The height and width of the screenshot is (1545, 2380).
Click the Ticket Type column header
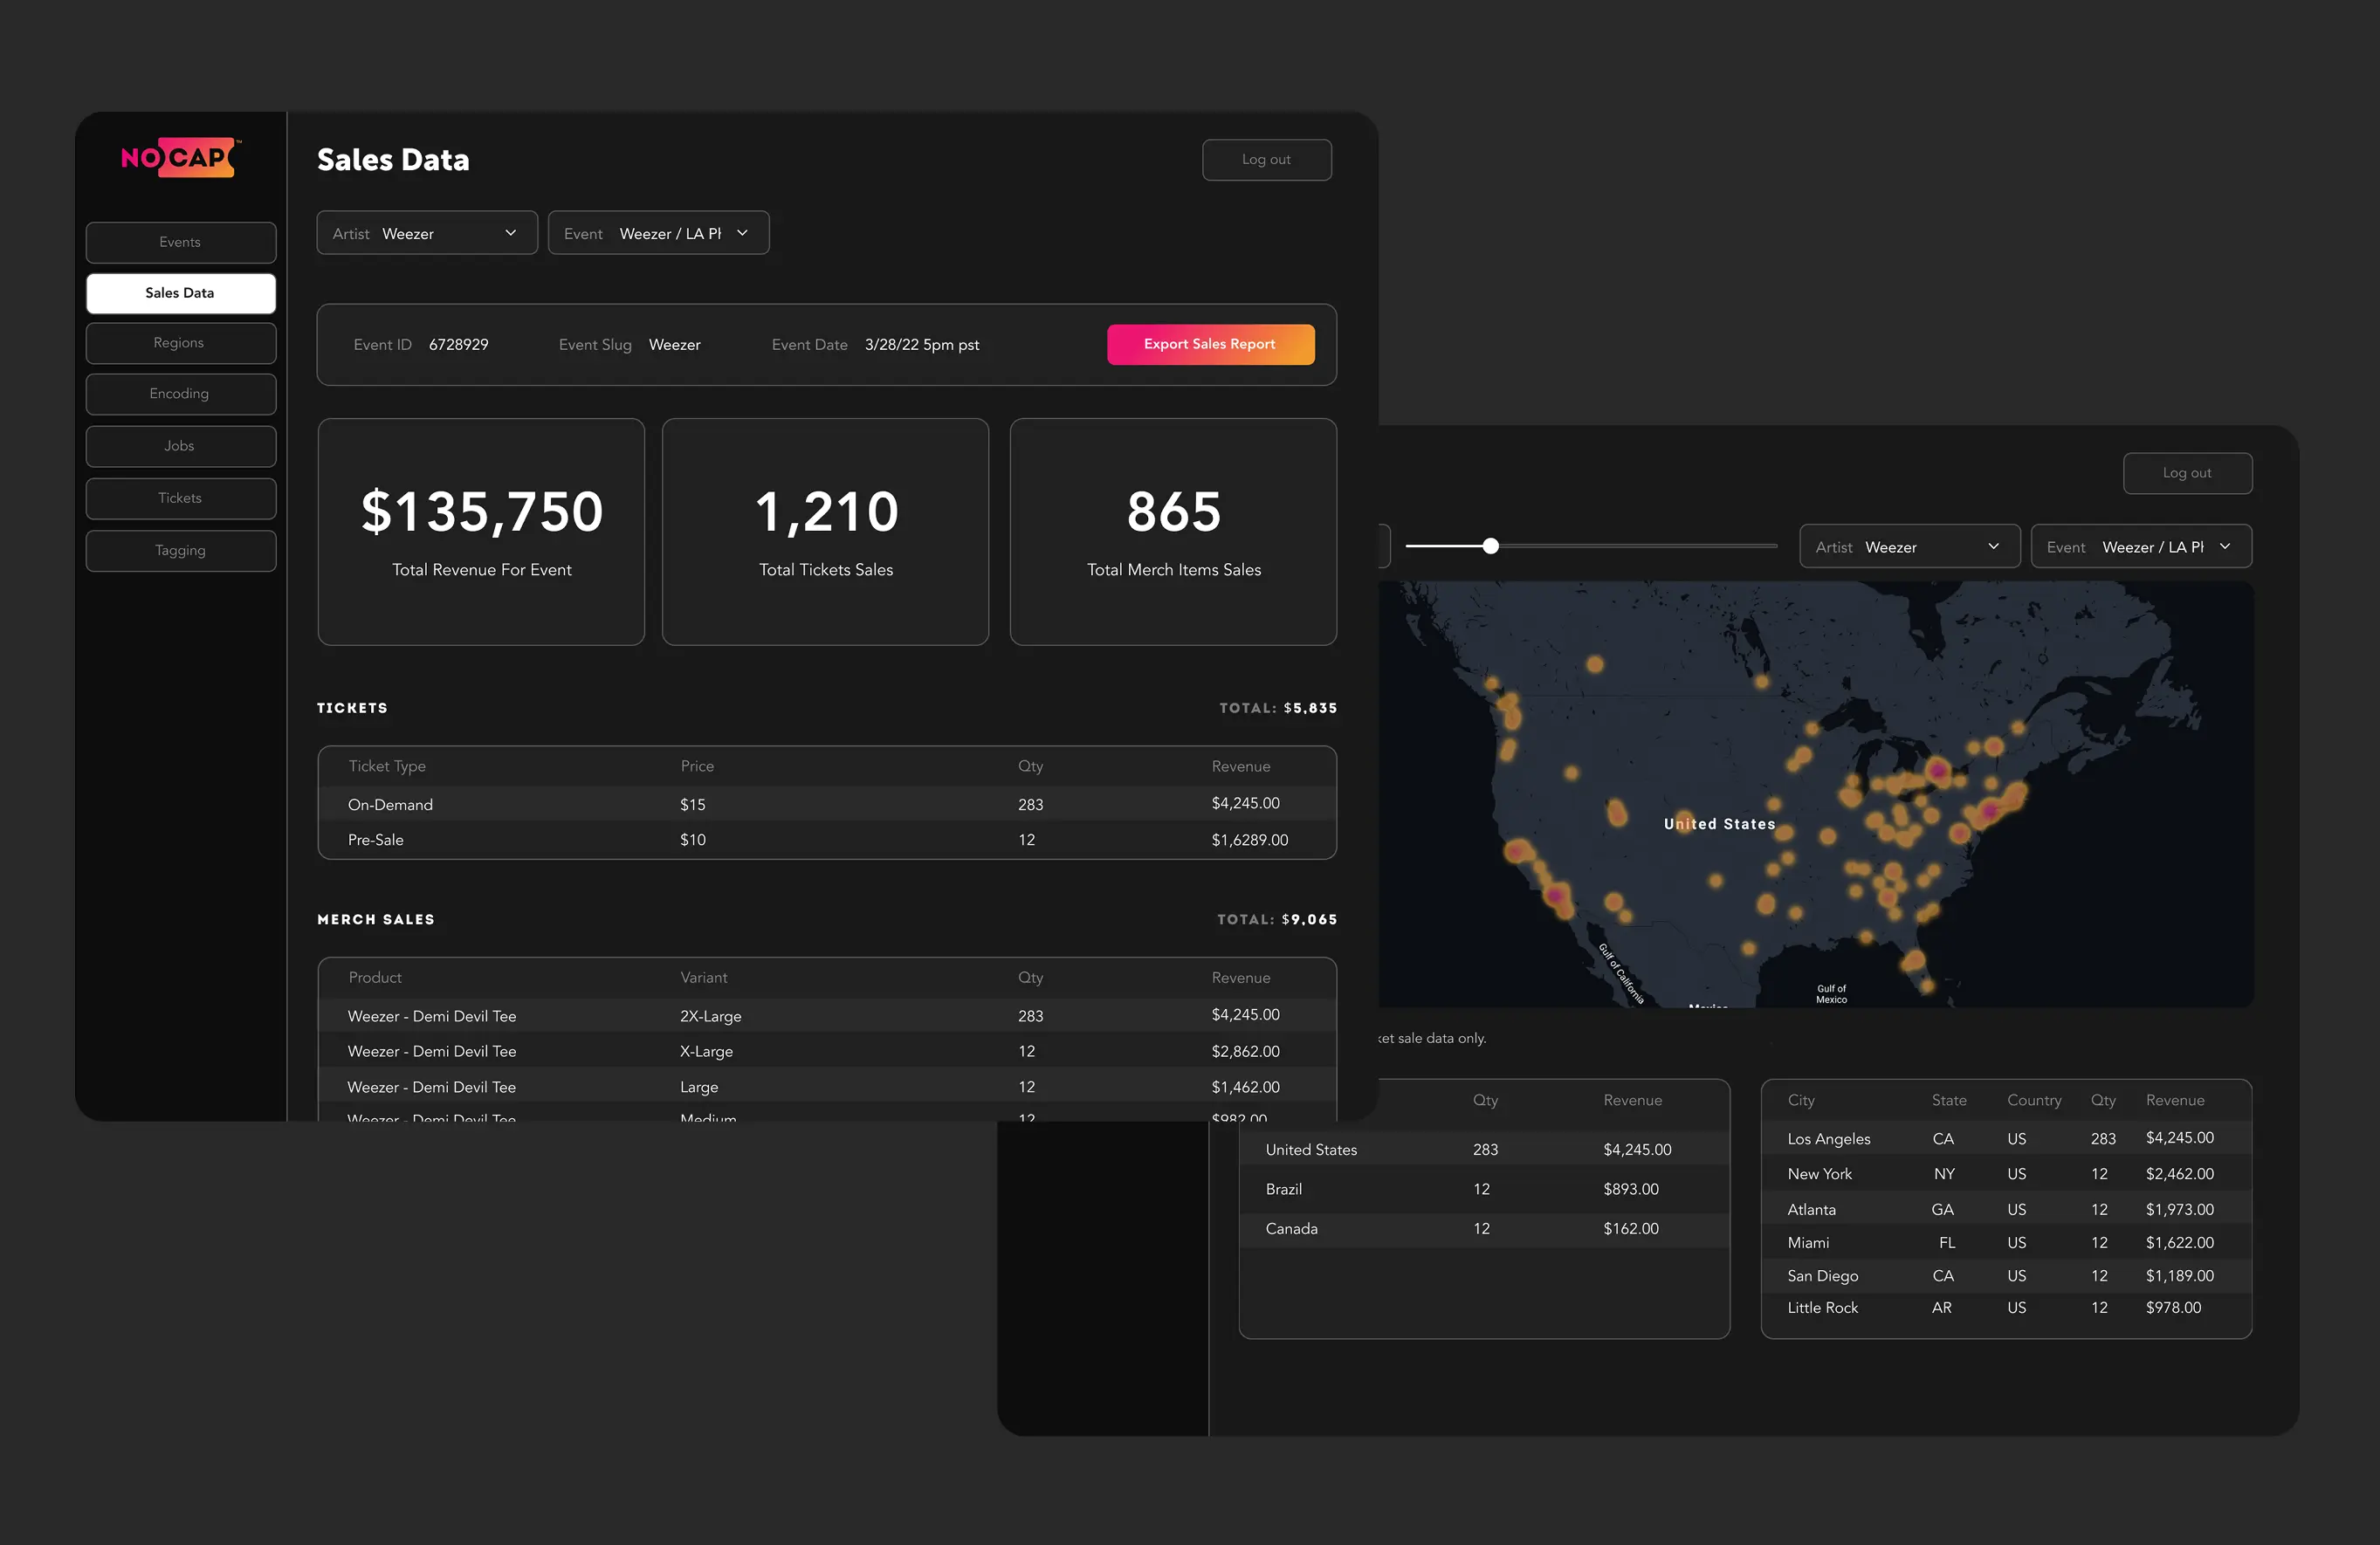(x=387, y=766)
